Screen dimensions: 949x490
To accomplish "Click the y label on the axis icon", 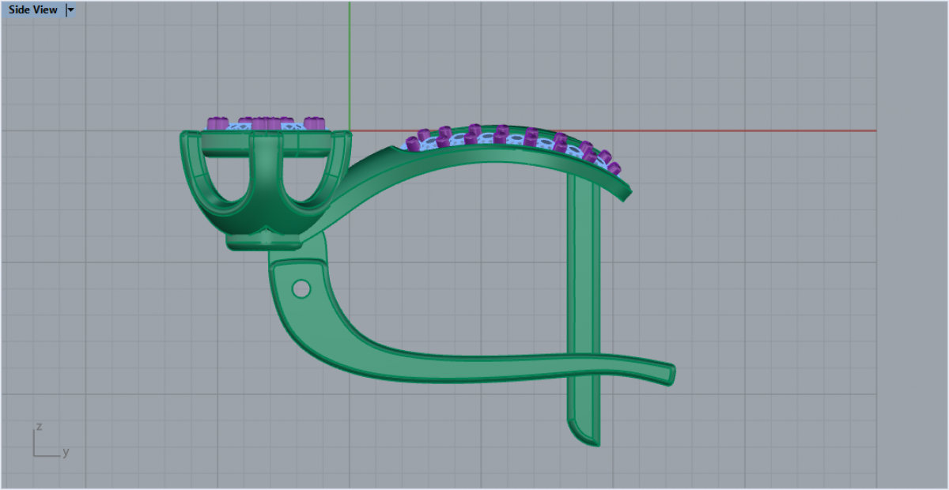I will 66,452.
